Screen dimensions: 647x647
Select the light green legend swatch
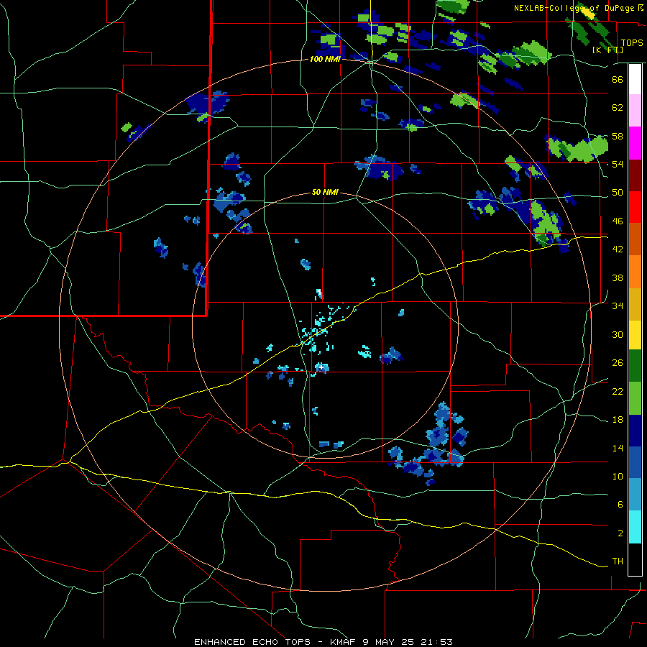[635, 398]
